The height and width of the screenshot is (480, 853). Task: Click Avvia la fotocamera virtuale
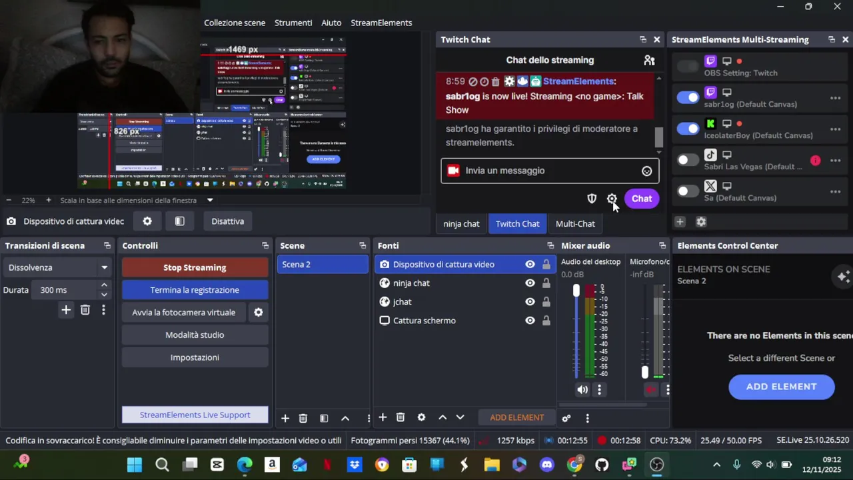[x=183, y=312]
